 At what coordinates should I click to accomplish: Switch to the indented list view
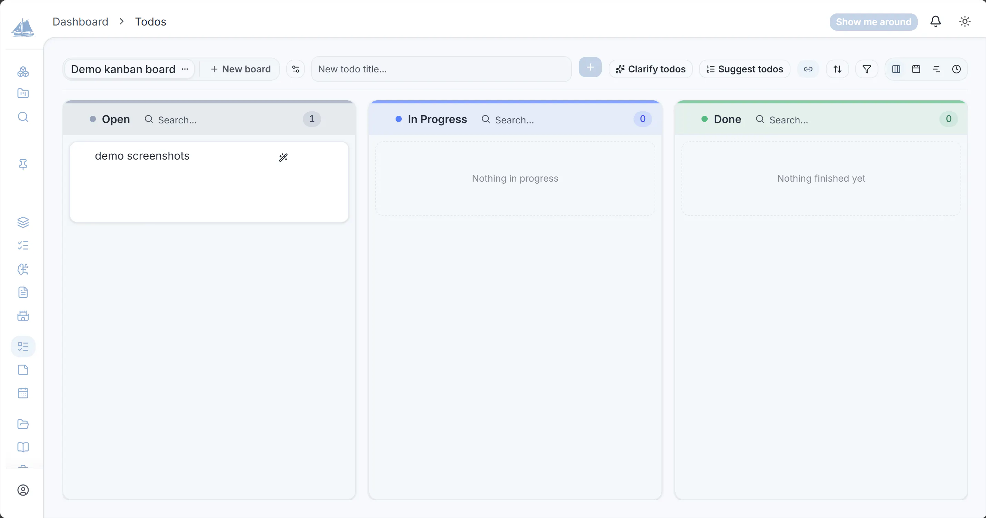[x=936, y=69]
